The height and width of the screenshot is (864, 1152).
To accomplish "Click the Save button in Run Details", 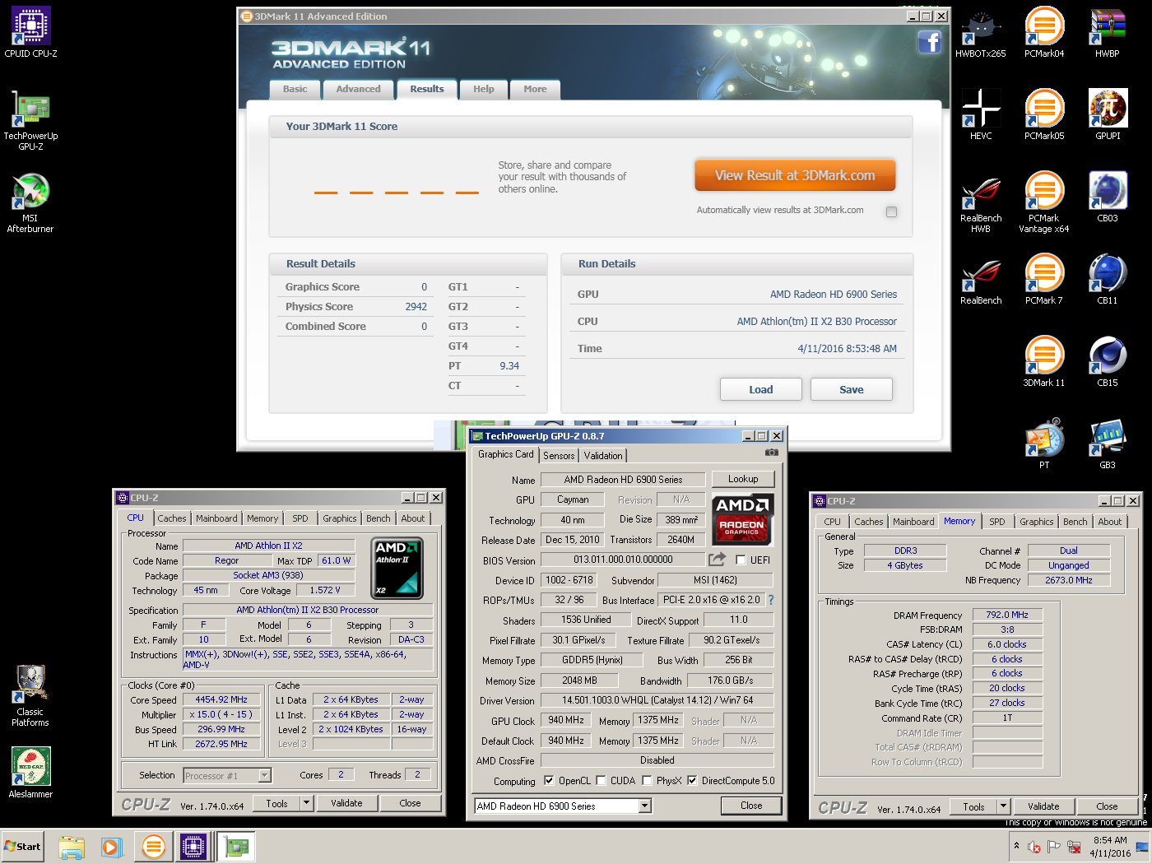I will (x=852, y=389).
